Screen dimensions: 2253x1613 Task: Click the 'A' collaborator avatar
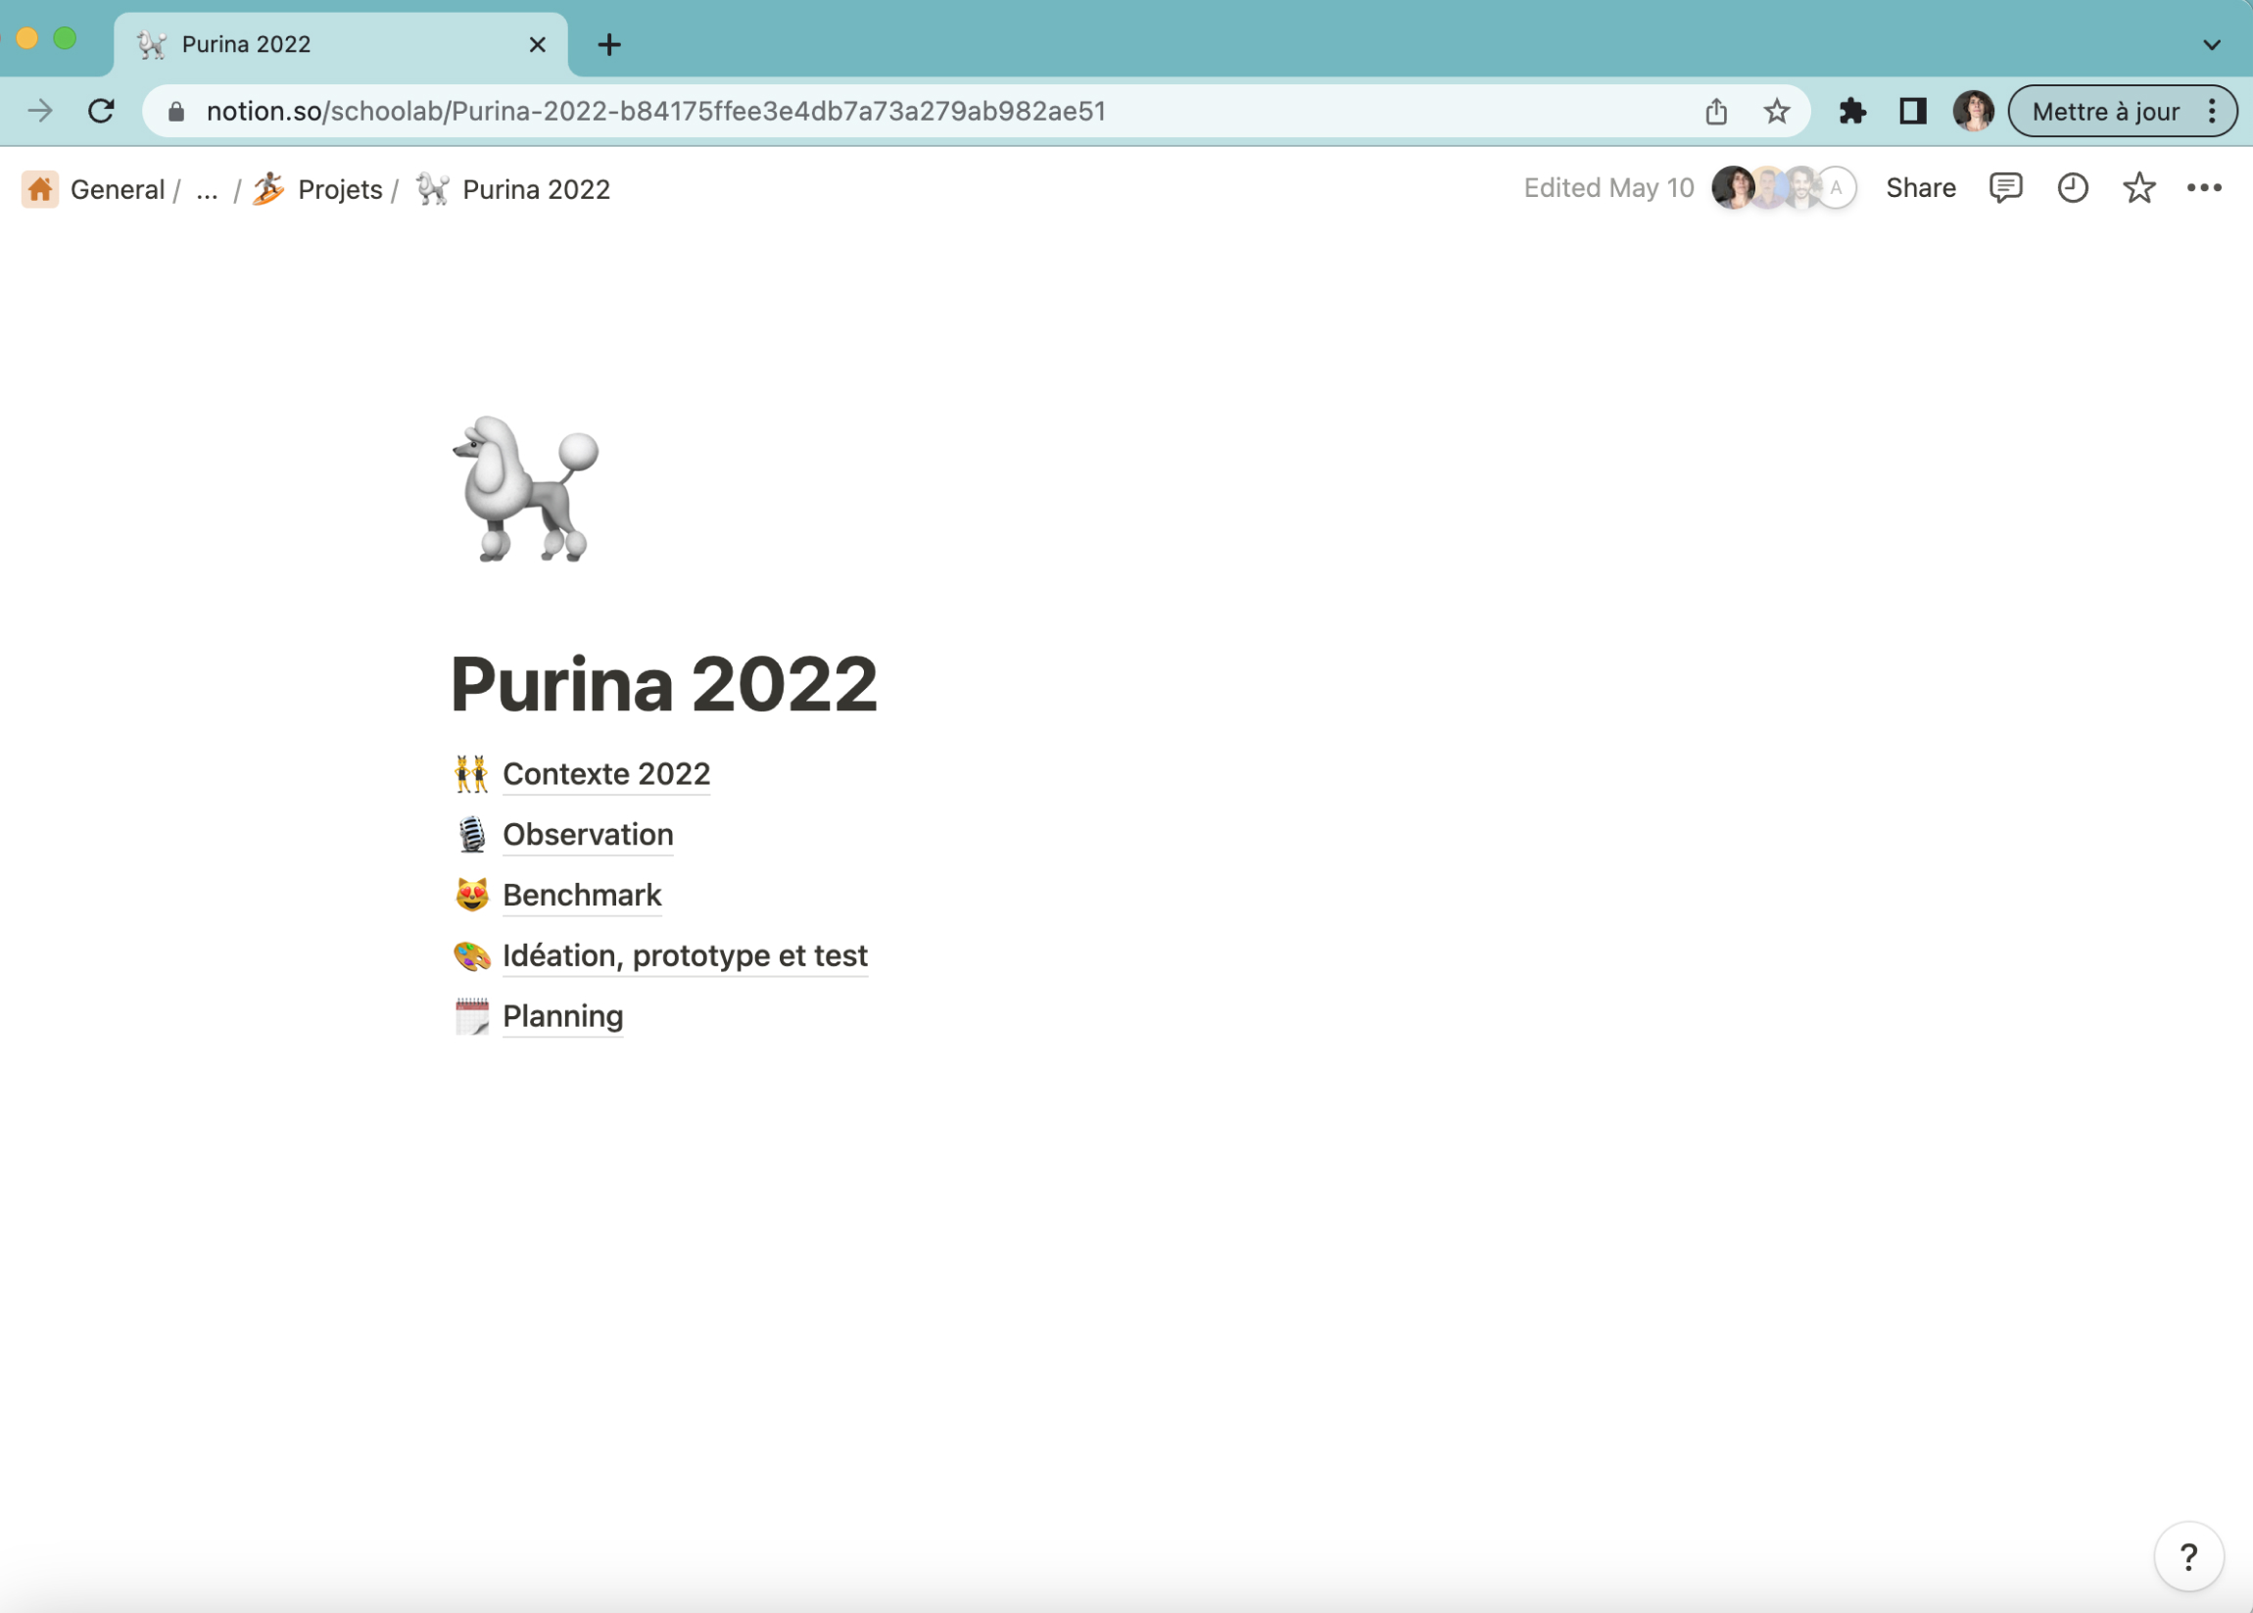coord(1836,188)
